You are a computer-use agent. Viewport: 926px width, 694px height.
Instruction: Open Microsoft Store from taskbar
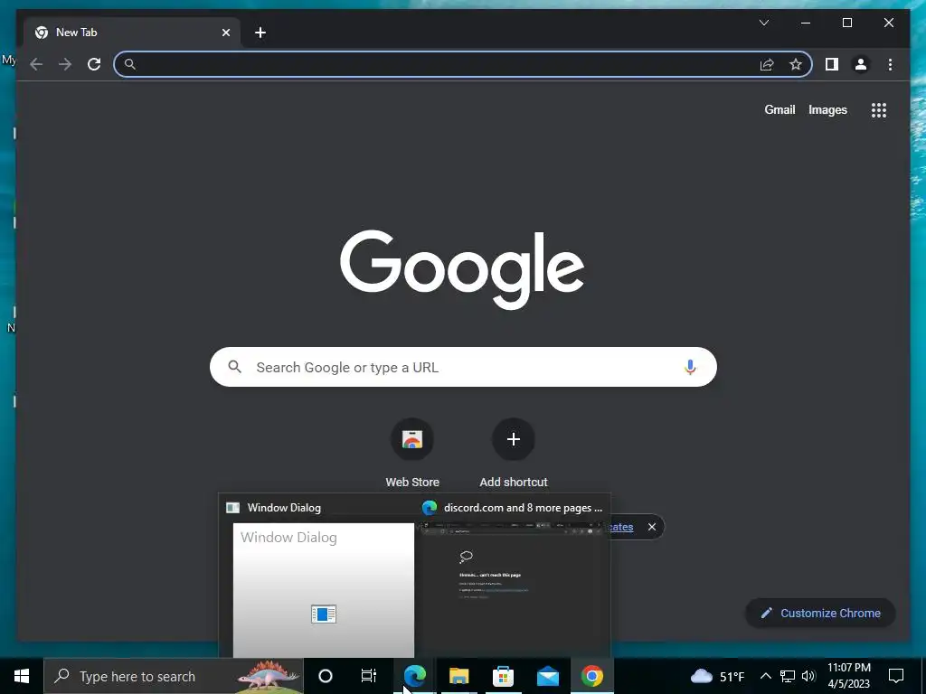pyautogui.click(x=503, y=676)
